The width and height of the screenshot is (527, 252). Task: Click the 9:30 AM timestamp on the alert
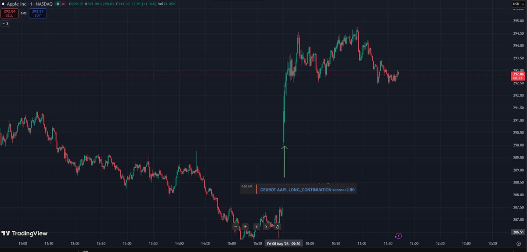coord(247,187)
